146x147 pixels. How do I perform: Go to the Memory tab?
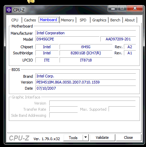click(x=67, y=20)
